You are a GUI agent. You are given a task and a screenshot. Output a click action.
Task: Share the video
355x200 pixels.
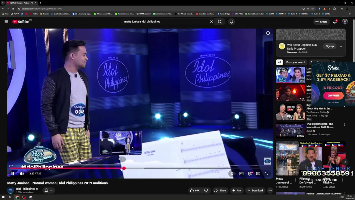tap(220, 191)
